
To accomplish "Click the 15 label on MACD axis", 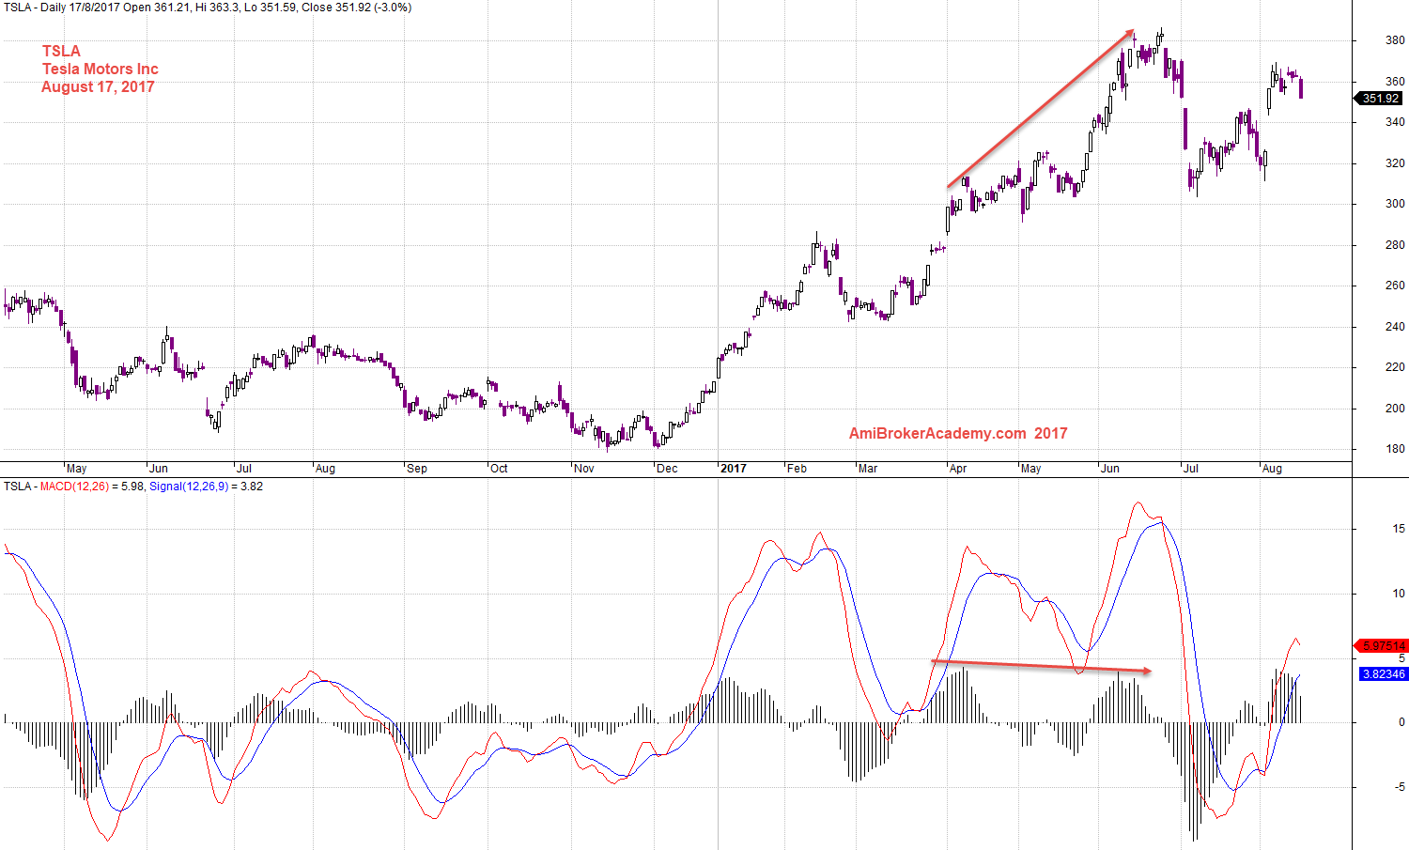I will pos(1399,530).
